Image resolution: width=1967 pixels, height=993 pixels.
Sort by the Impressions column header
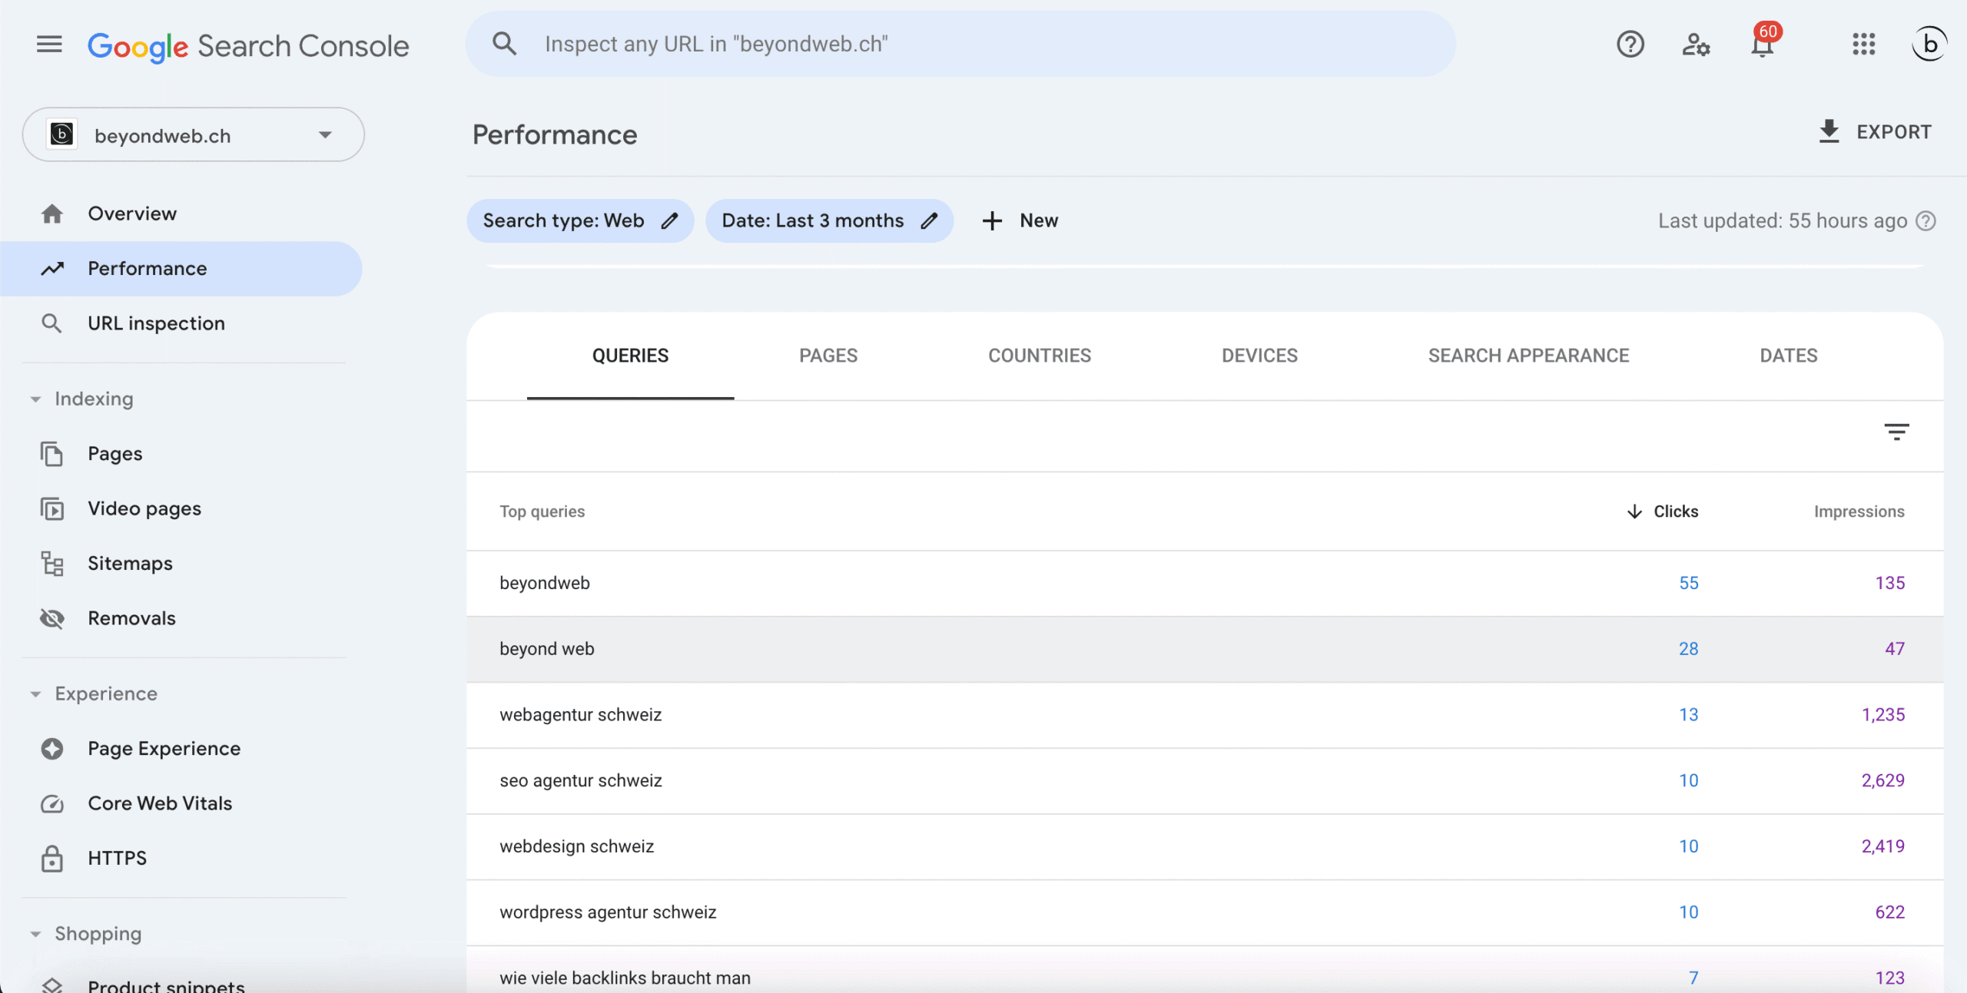pos(1859,511)
